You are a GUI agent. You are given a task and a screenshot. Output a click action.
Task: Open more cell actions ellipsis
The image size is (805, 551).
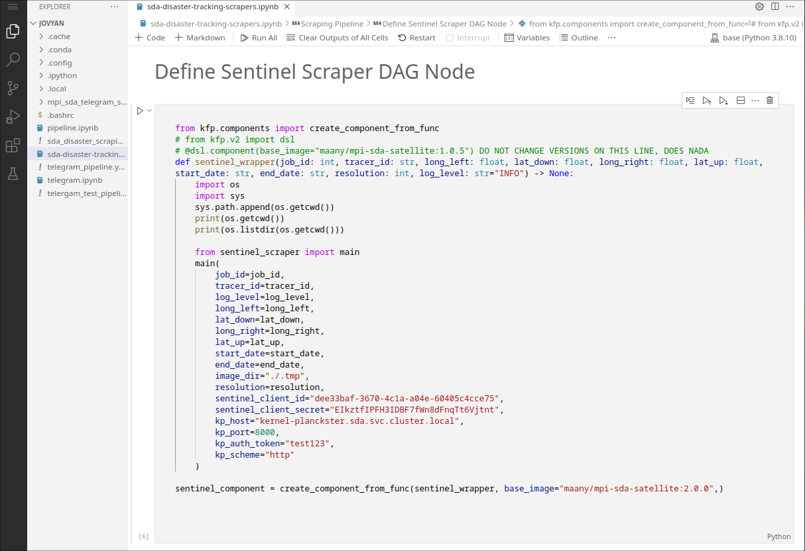[755, 101]
